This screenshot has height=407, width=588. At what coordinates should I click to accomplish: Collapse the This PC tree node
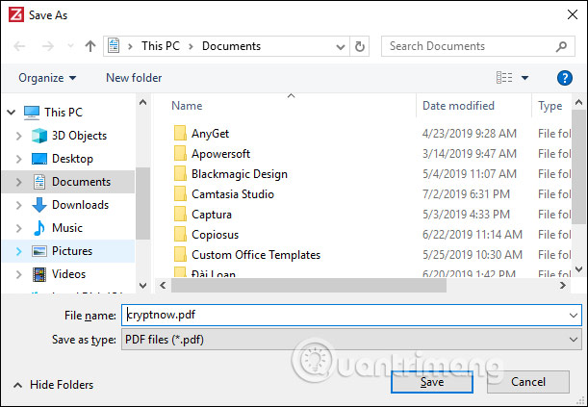tap(10, 113)
